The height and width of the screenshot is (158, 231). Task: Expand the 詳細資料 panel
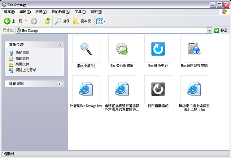pos(60,84)
